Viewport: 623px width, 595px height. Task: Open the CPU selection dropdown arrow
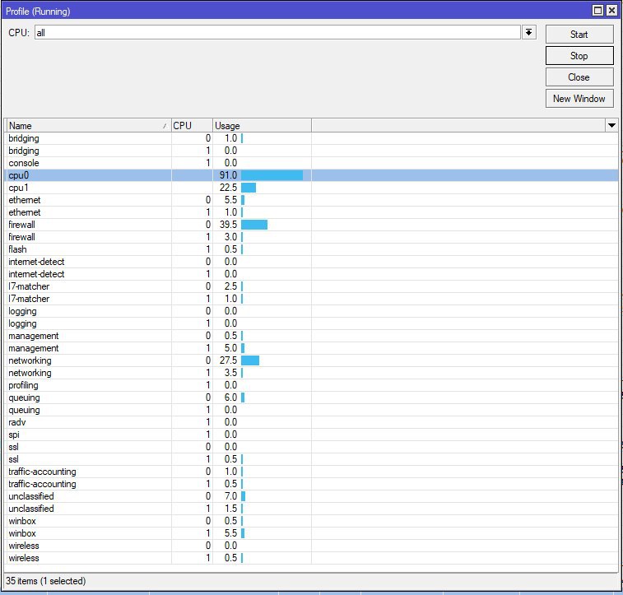click(x=528, y=33)
